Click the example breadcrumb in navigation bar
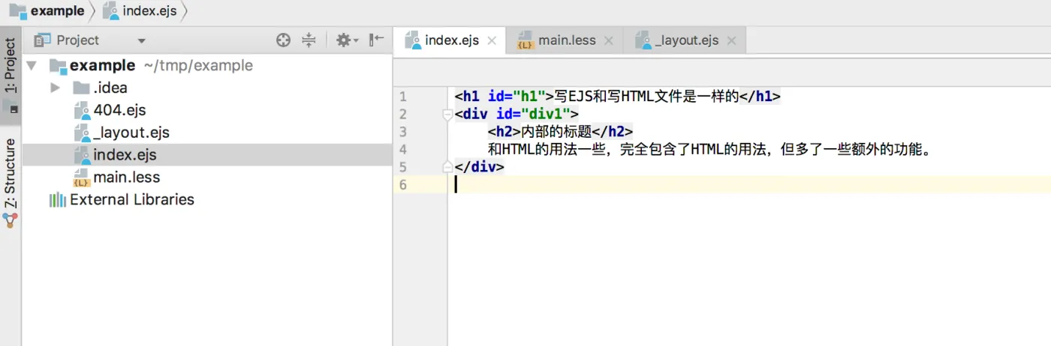 pyautogui.click(x=56, y=11)
